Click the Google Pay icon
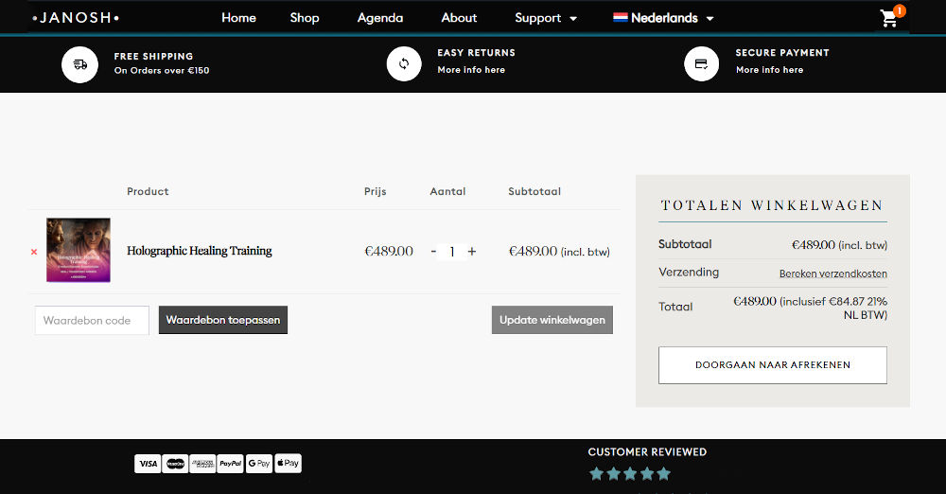946x494 pixels. (x=259, y=464)
